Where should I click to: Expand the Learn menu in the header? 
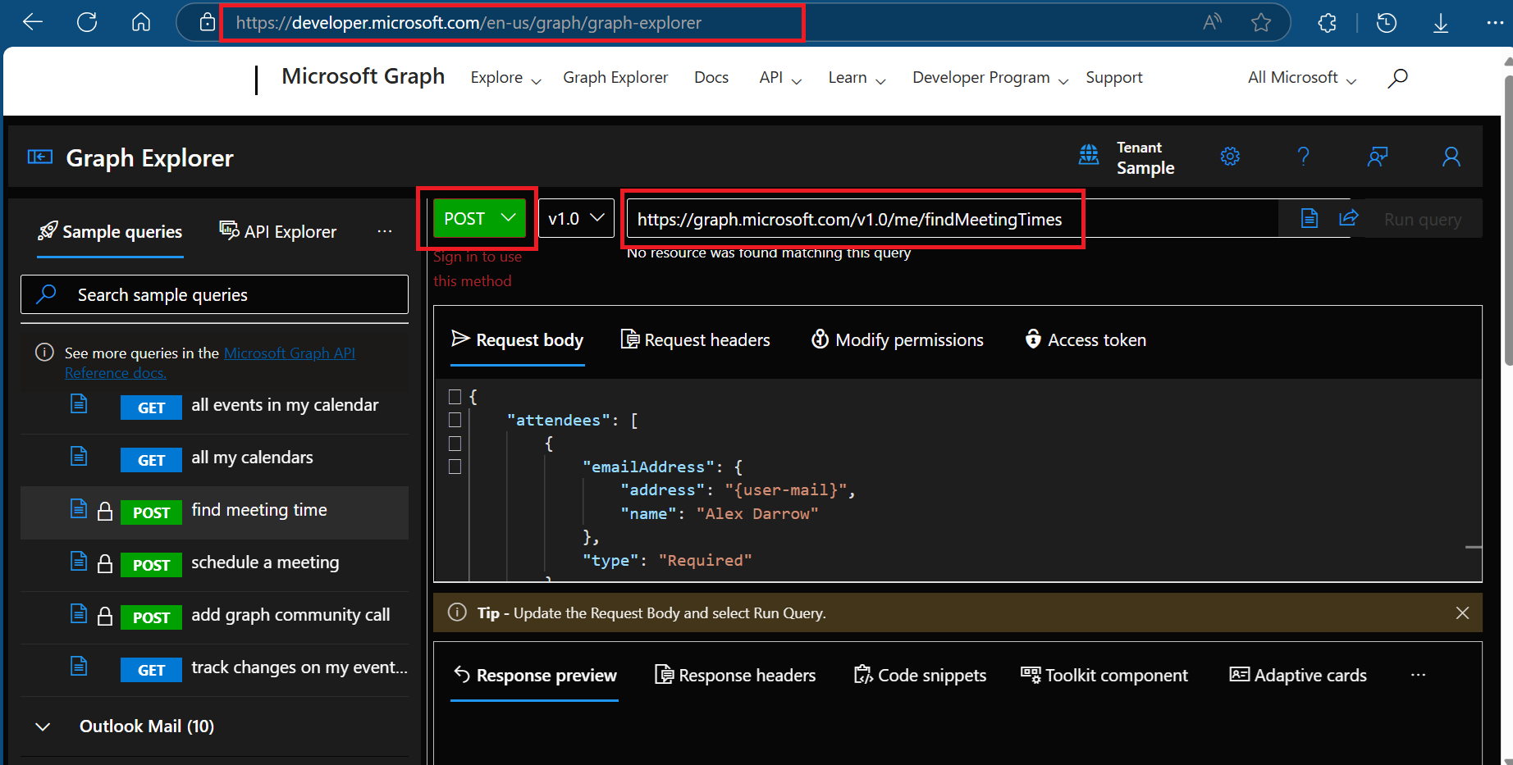pos(857,78)
